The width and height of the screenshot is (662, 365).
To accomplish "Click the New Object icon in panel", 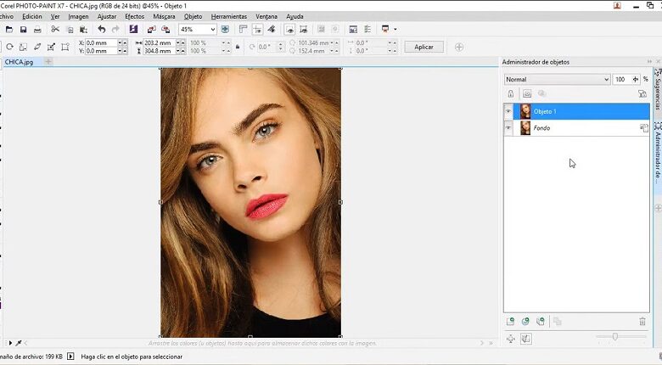I will [x=511, y=322].
